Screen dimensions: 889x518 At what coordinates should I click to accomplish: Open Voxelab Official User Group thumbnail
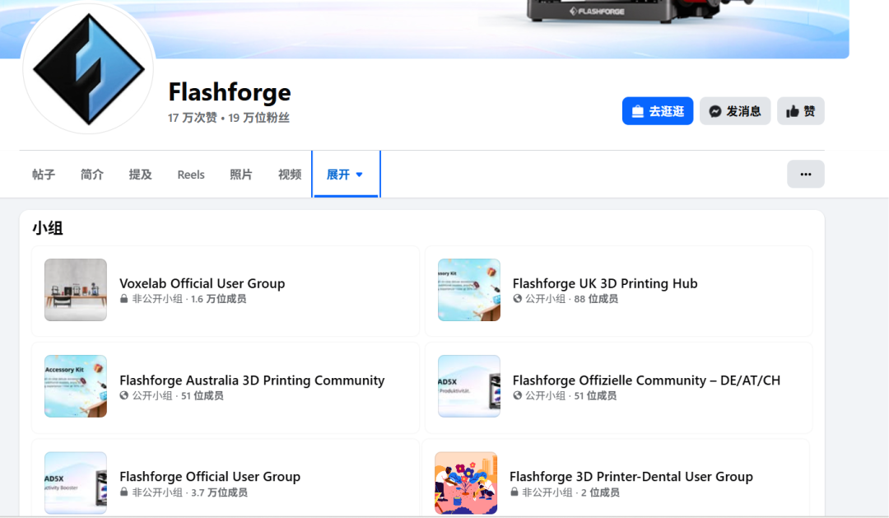click(76, 290)
